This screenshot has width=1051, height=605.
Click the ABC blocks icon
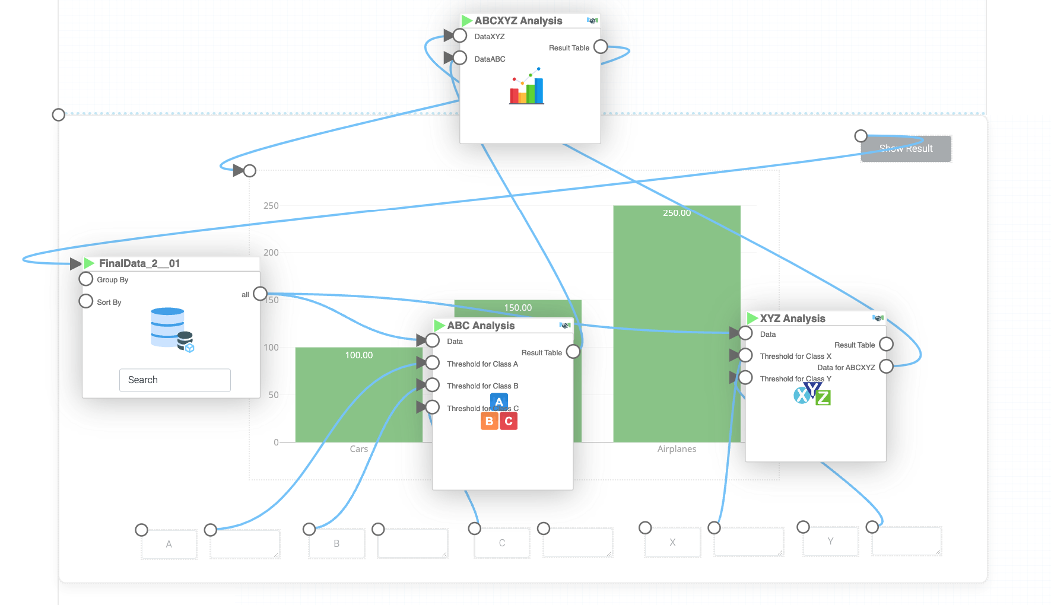click(498, 412)
